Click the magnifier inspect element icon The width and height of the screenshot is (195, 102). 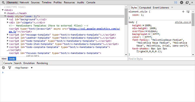pyautogui.click(x=3, y=2)
